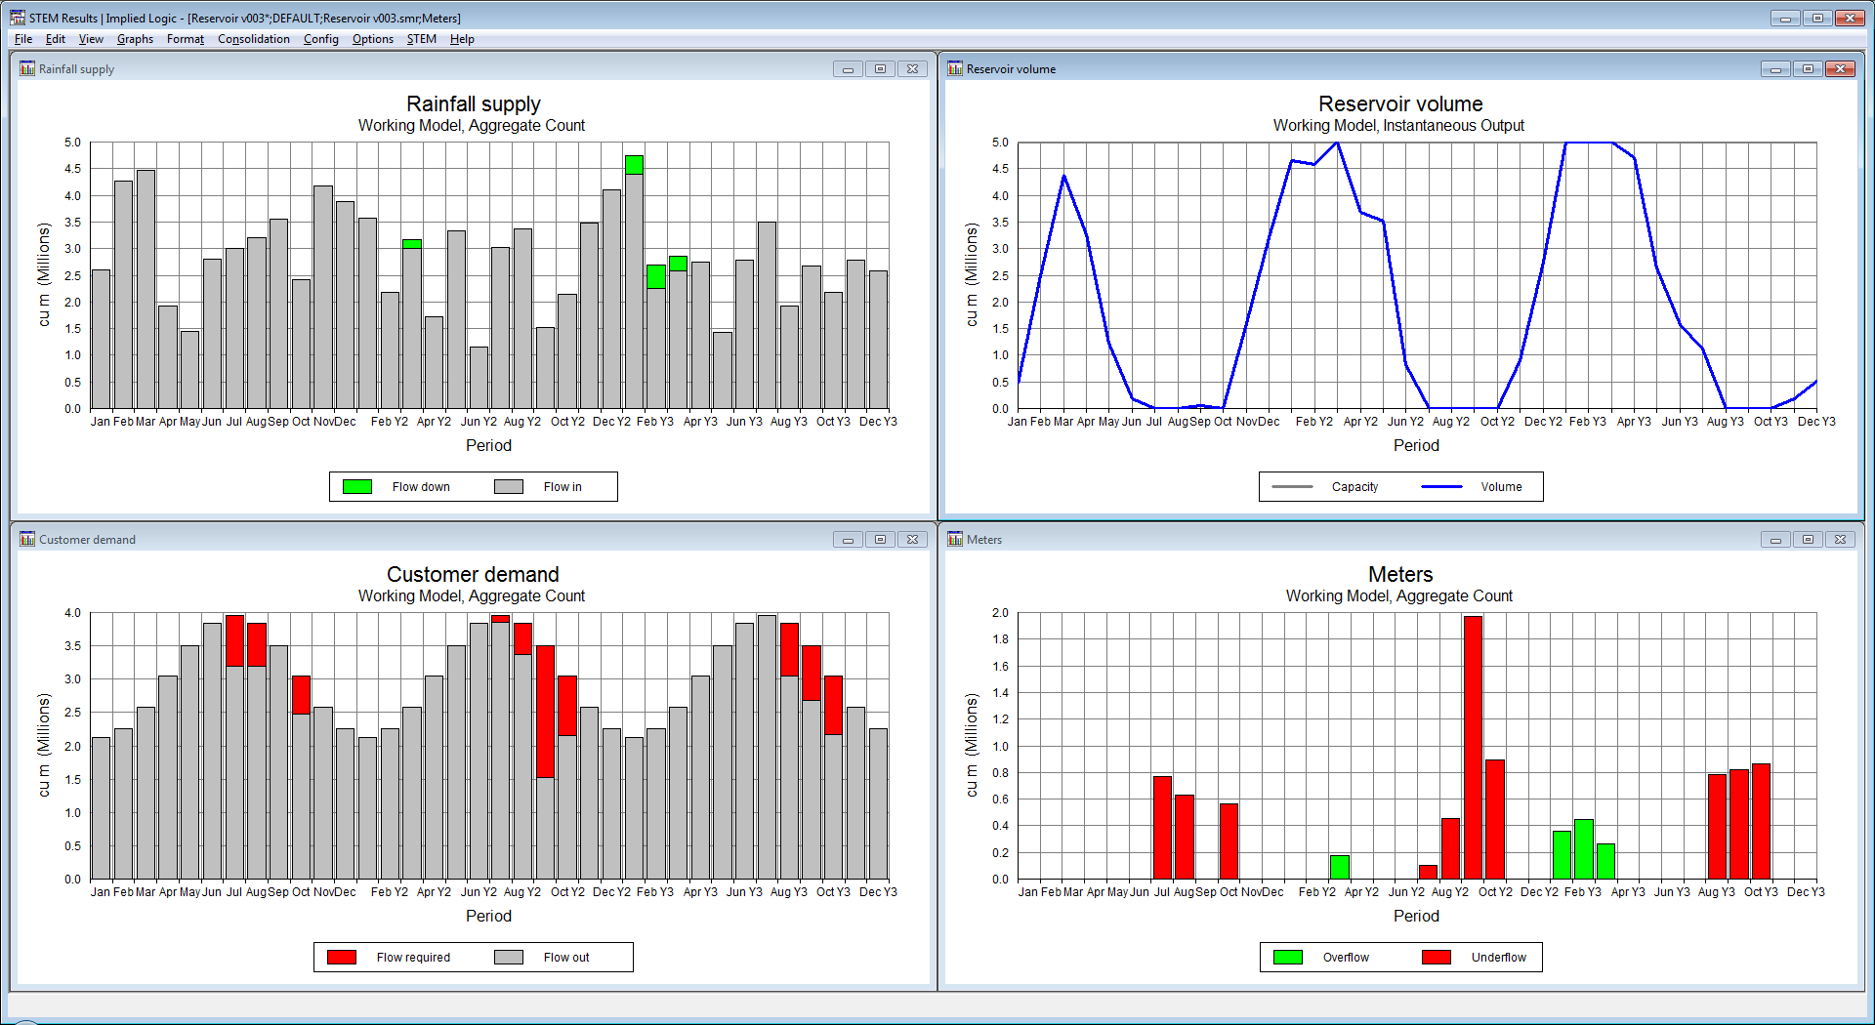Minimize the main STEM Results window
The width and height of the screenshot is (1875, 1025).
point(1785,18)
